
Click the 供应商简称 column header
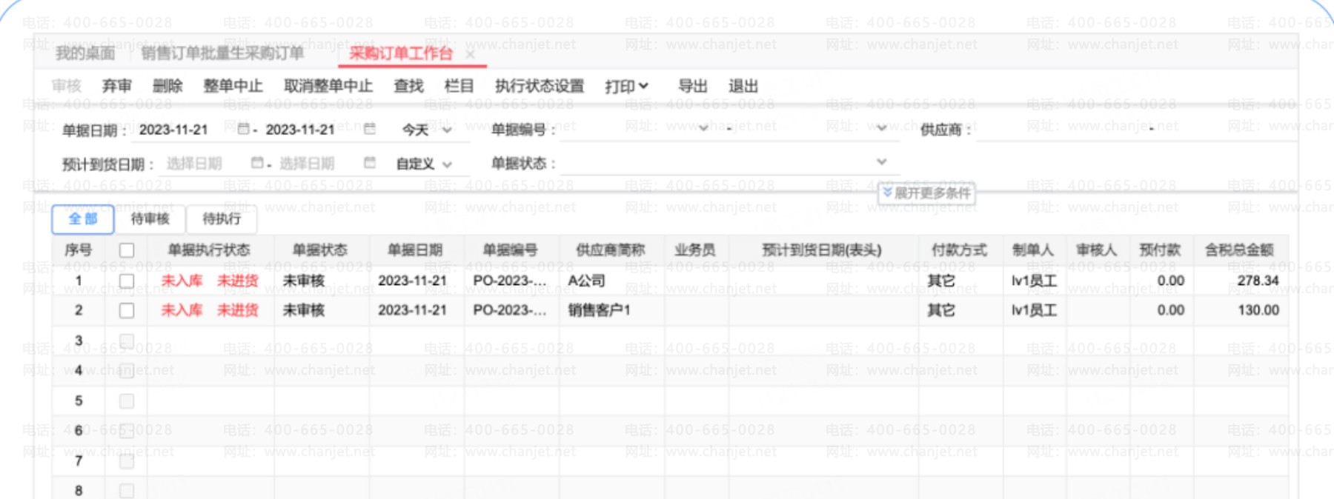(611, 250)
